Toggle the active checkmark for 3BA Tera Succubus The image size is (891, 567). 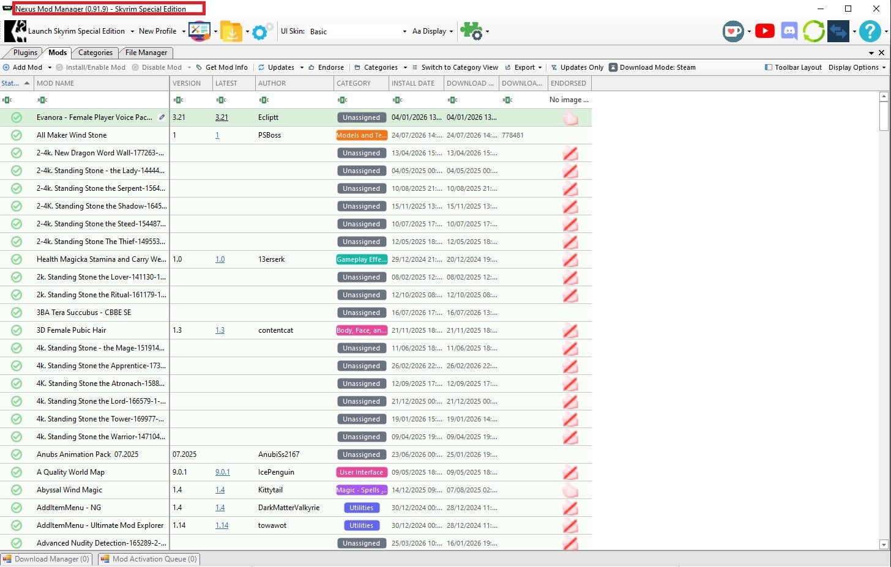pyautogui.click(x=17, y=313)
